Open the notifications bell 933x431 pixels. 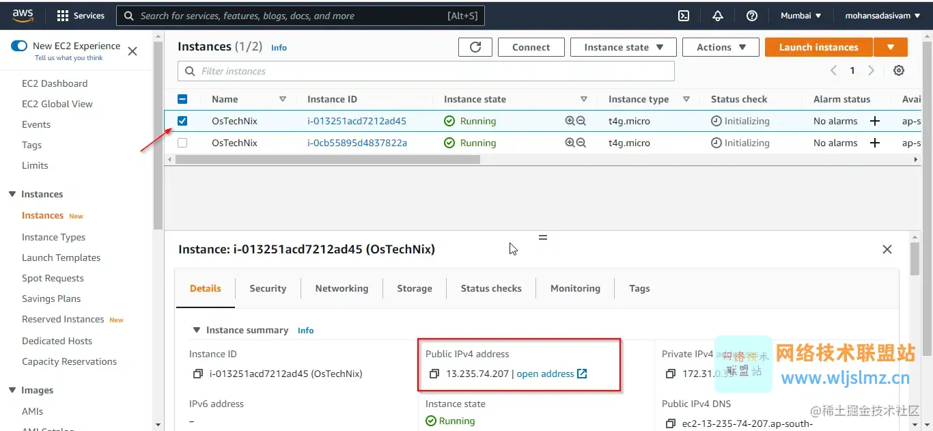point(718,16)
